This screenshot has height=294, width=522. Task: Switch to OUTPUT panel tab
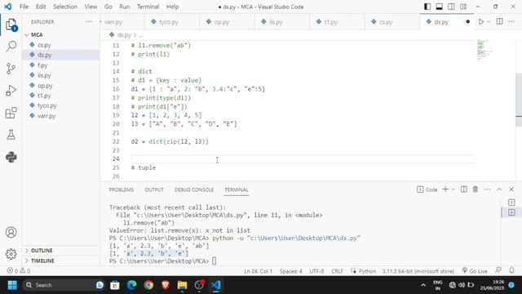tap(154, 189)
